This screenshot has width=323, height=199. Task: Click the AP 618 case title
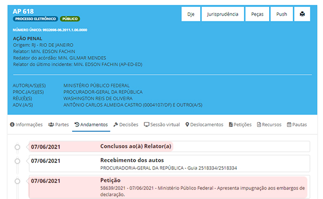point(23,11)
